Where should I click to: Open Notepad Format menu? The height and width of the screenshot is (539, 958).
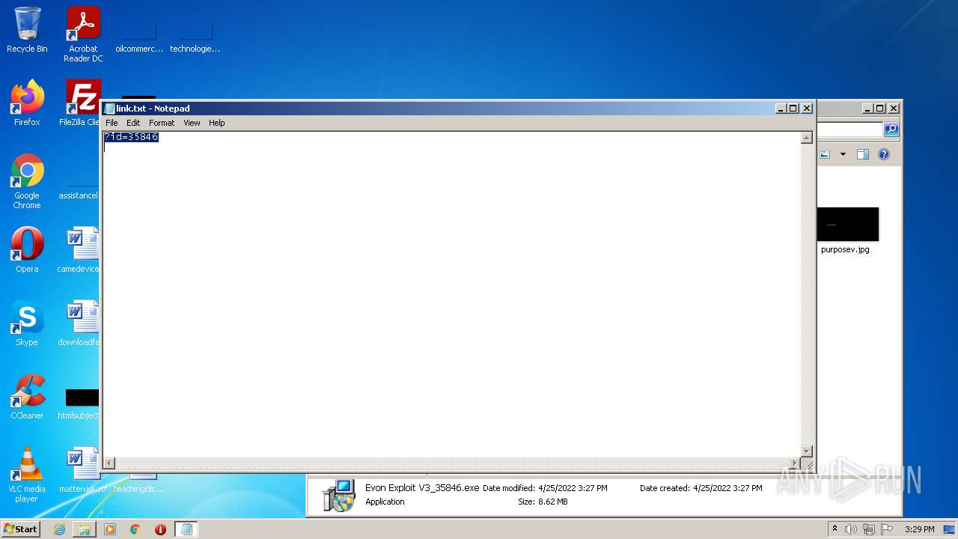click(162, 123)
